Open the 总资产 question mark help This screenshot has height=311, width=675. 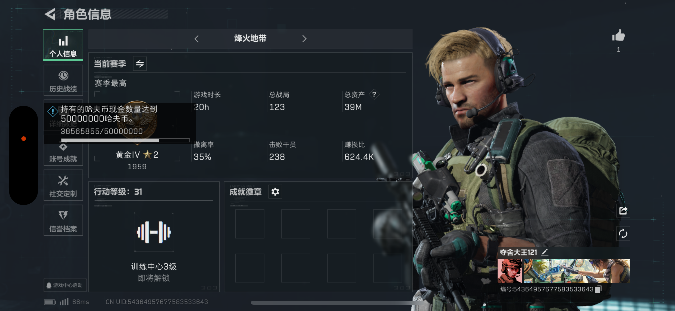point(374,94)
